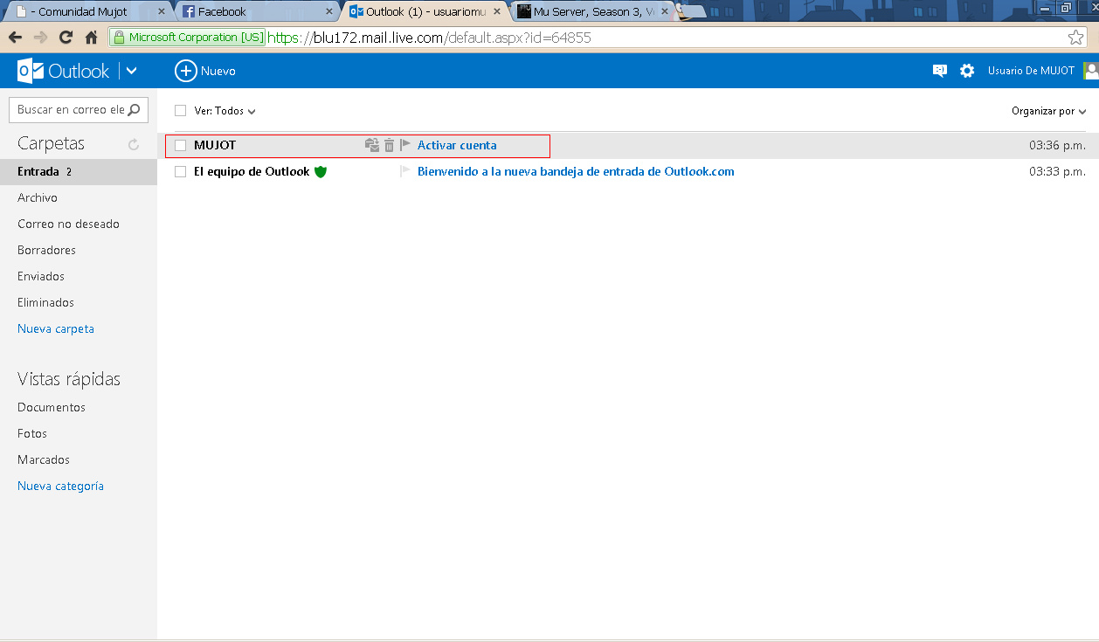
Task: Open the Organizar por dropdown
Action: tap(1048, 111)
